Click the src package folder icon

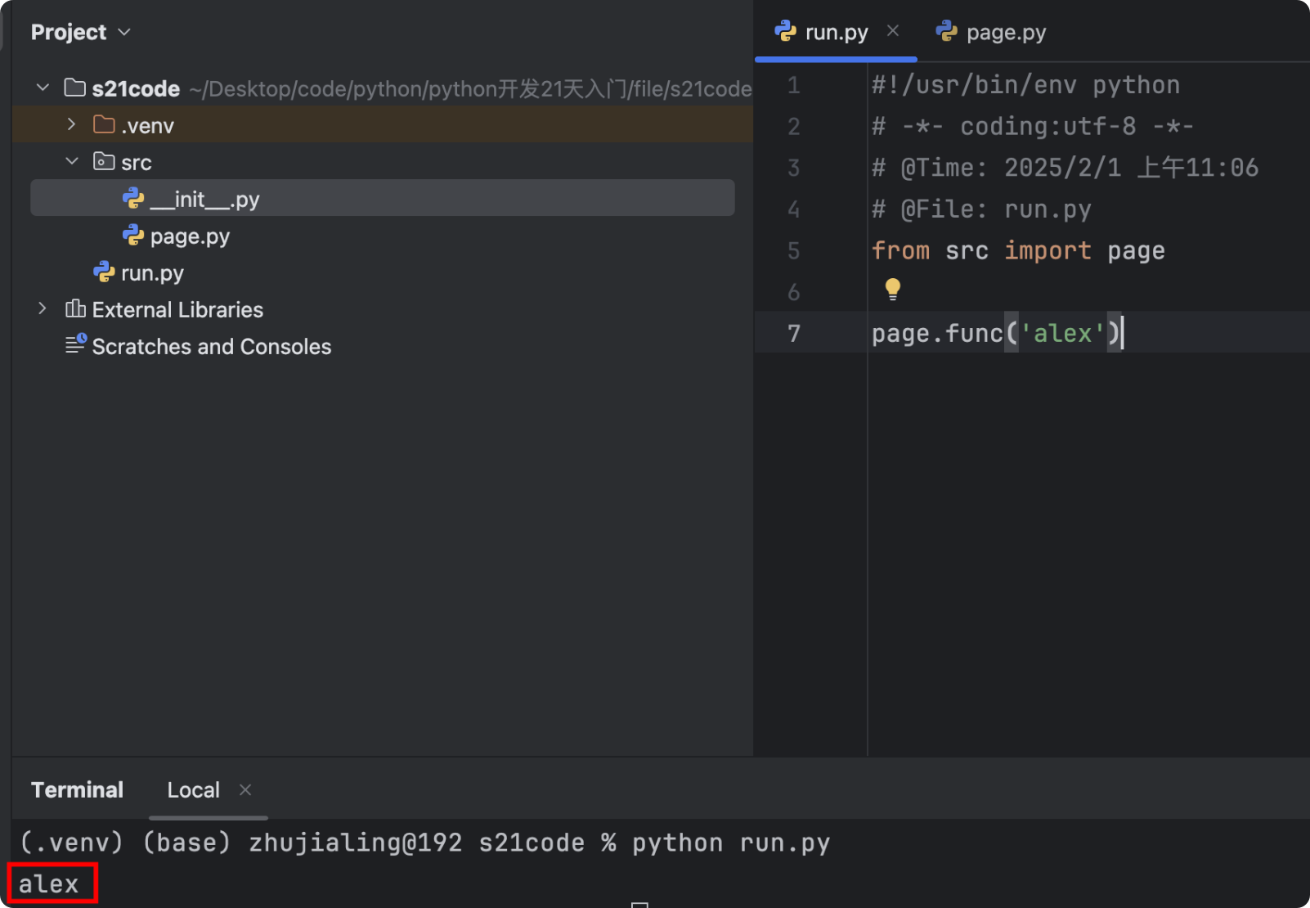(x=104, y=162)
